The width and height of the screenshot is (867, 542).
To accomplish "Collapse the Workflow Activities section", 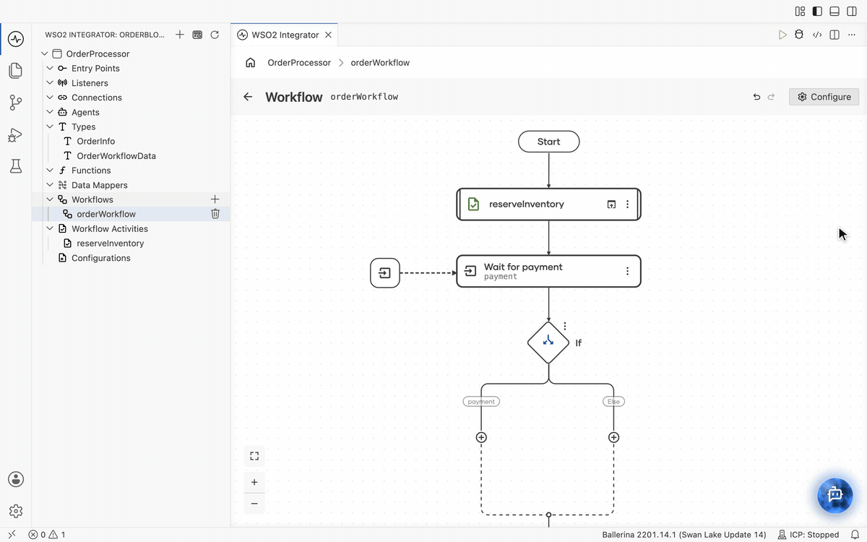I will [50, 228].
